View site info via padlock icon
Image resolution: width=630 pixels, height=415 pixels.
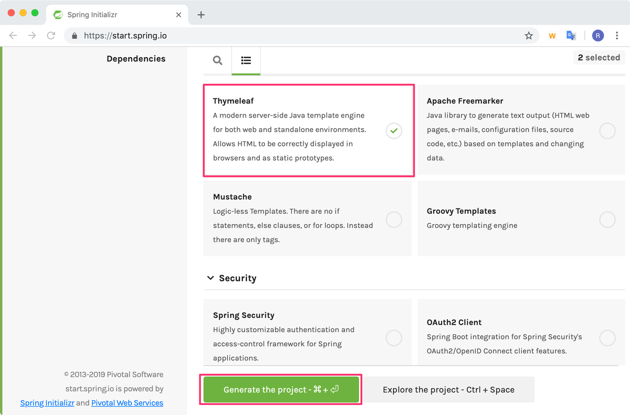tap(74, 36)
